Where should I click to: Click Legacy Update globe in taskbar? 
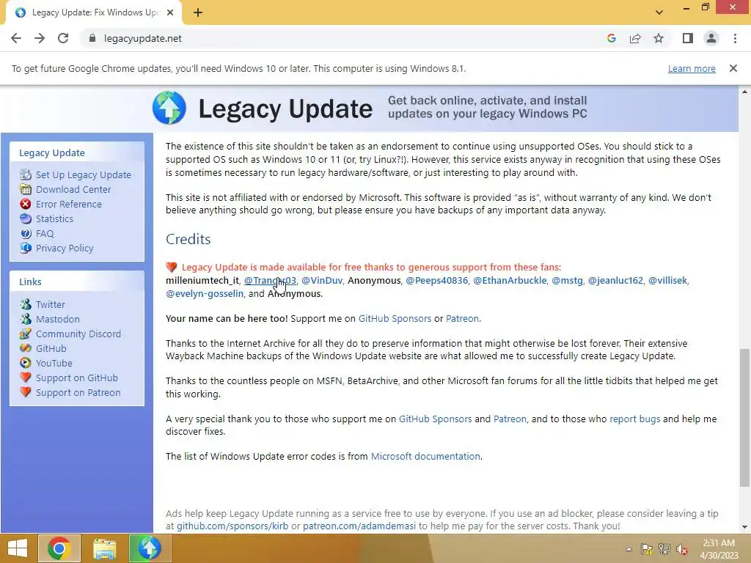(150, 548)
